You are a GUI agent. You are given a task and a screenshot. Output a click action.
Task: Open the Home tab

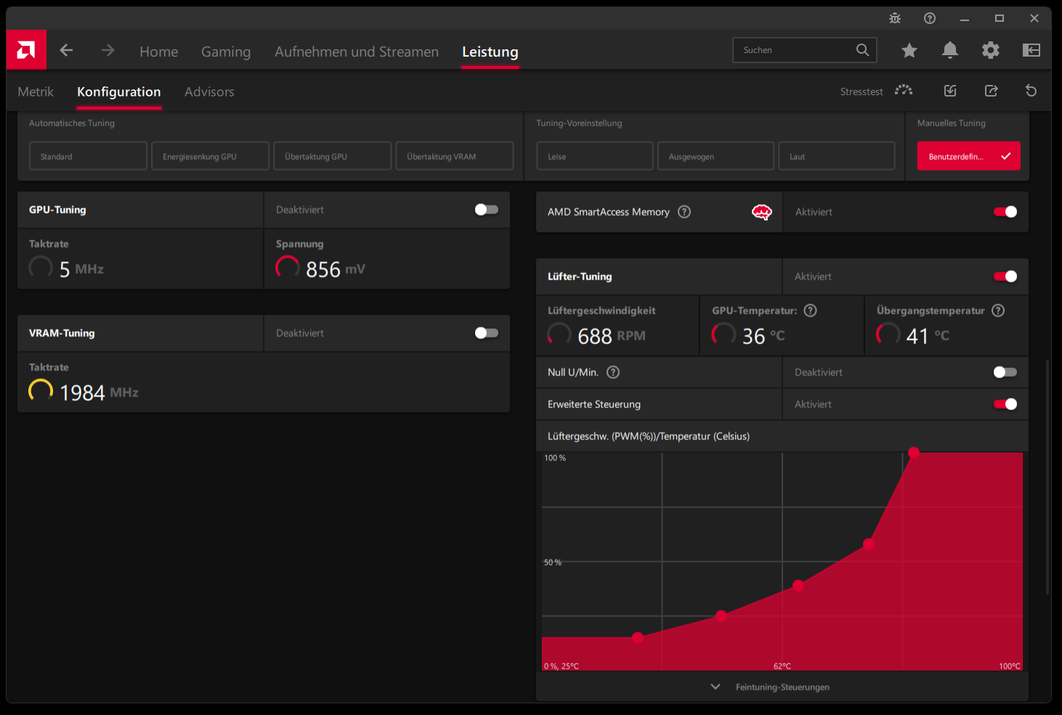coord(158,52)
